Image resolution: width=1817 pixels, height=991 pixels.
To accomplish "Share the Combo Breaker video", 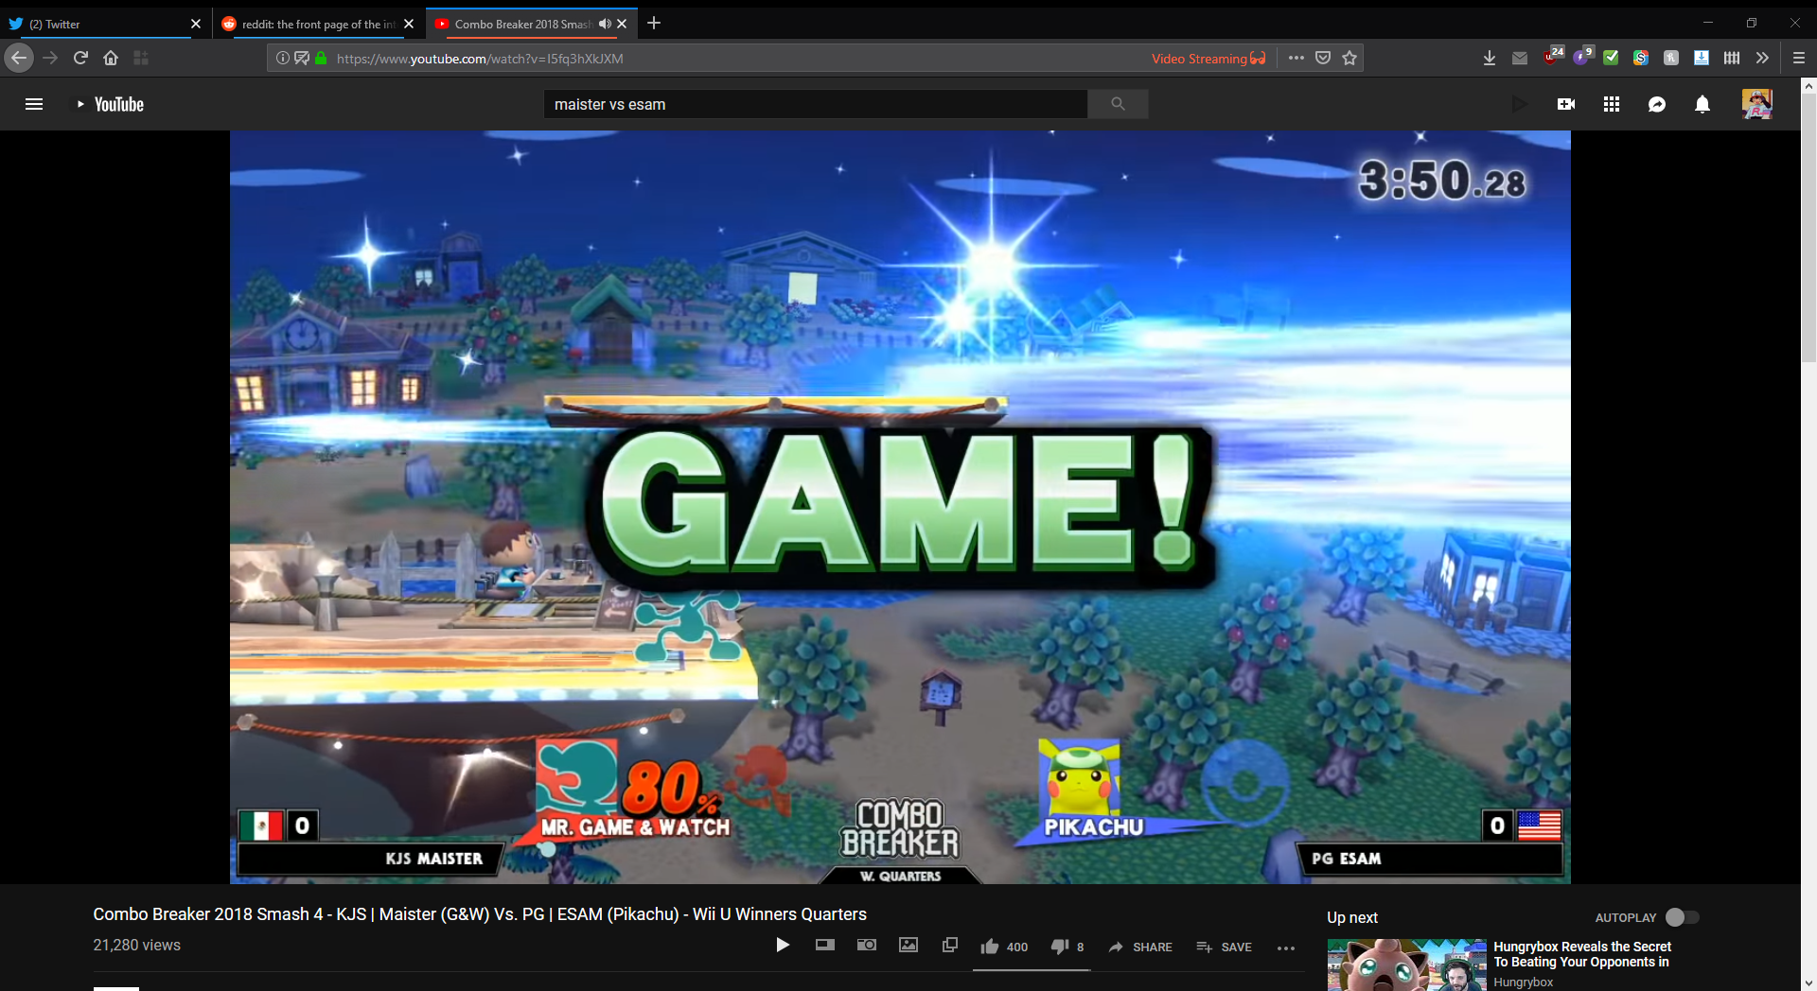I will click(x=1140, y=947).
